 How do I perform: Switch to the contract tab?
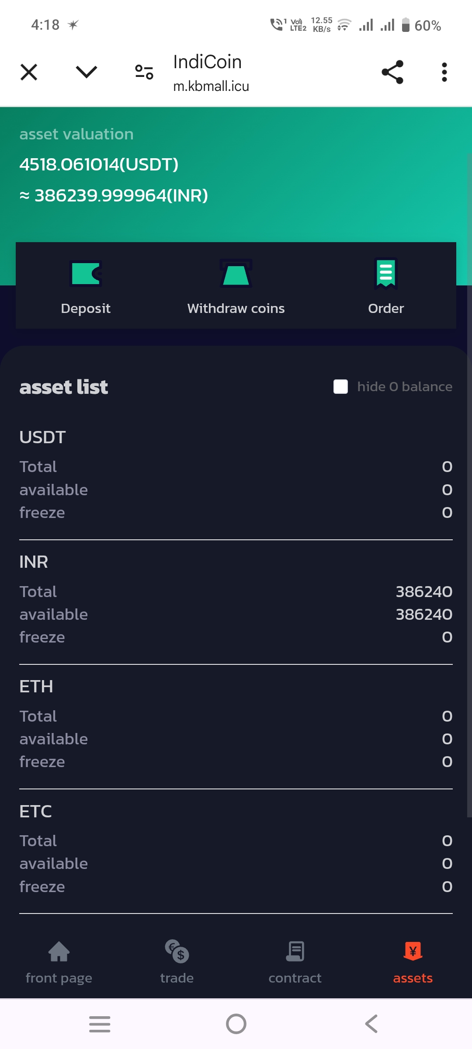pos(295,961)
